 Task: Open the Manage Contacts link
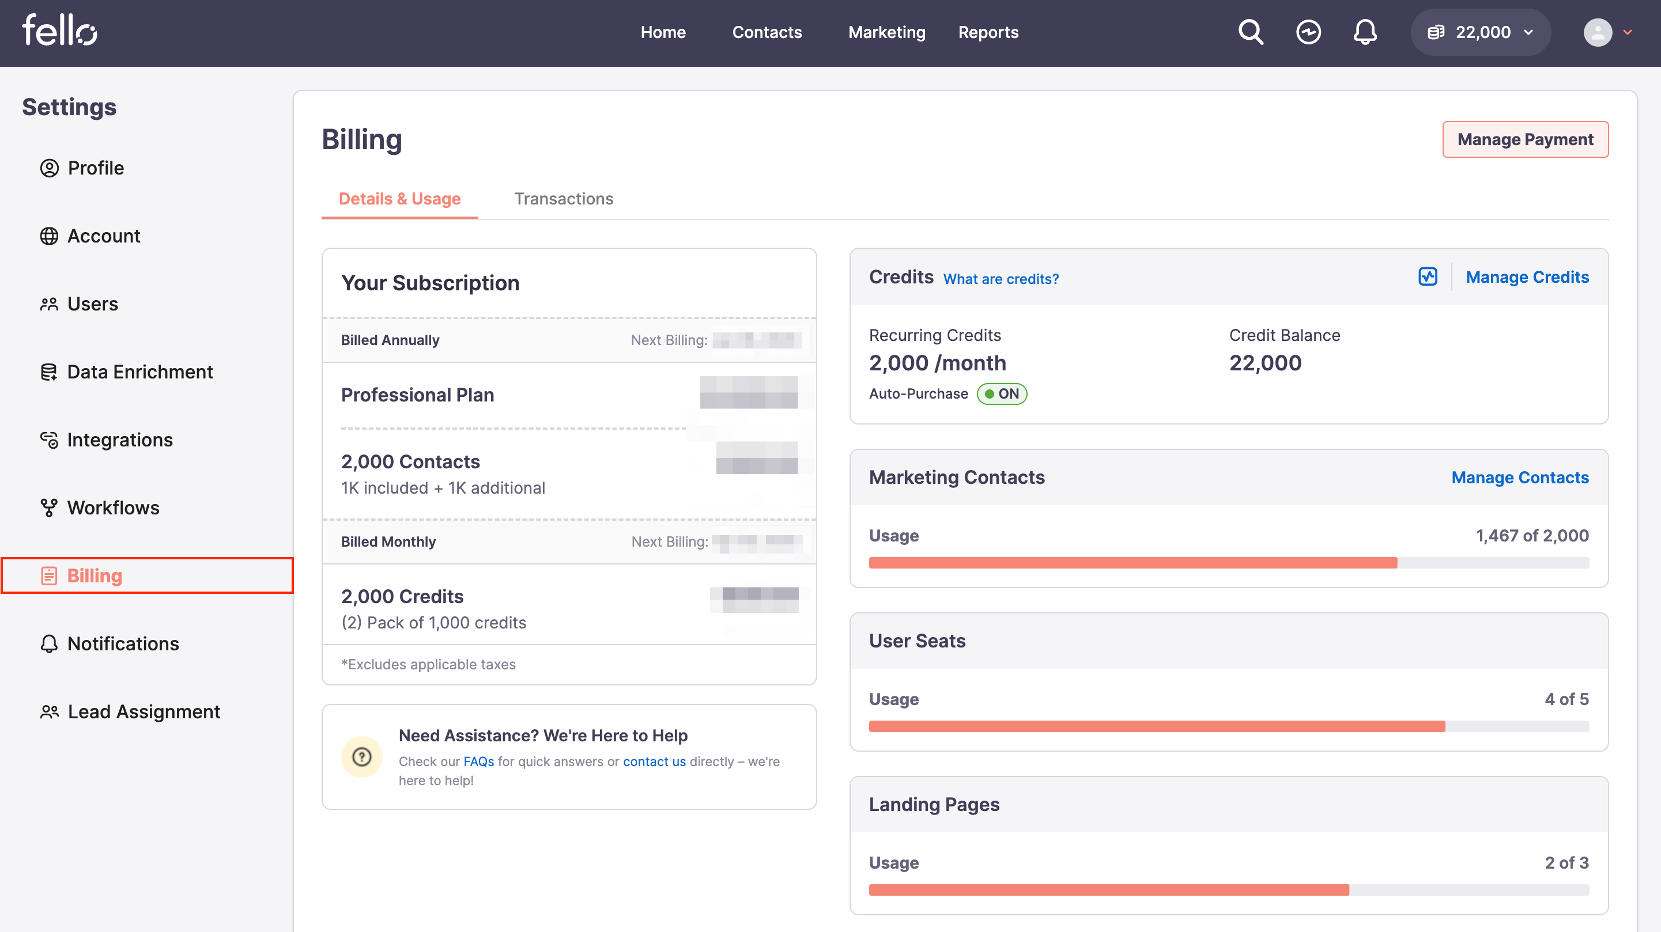tap(1520, 477)
